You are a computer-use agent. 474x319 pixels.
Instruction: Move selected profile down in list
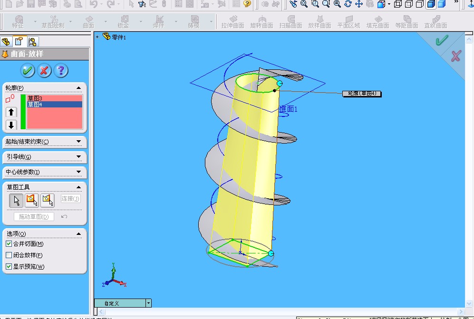point(11,125)
